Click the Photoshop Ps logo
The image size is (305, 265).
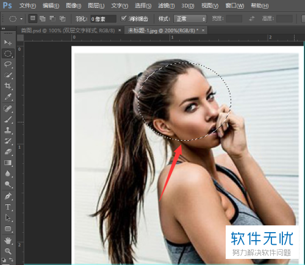click(x=7, y=5)
